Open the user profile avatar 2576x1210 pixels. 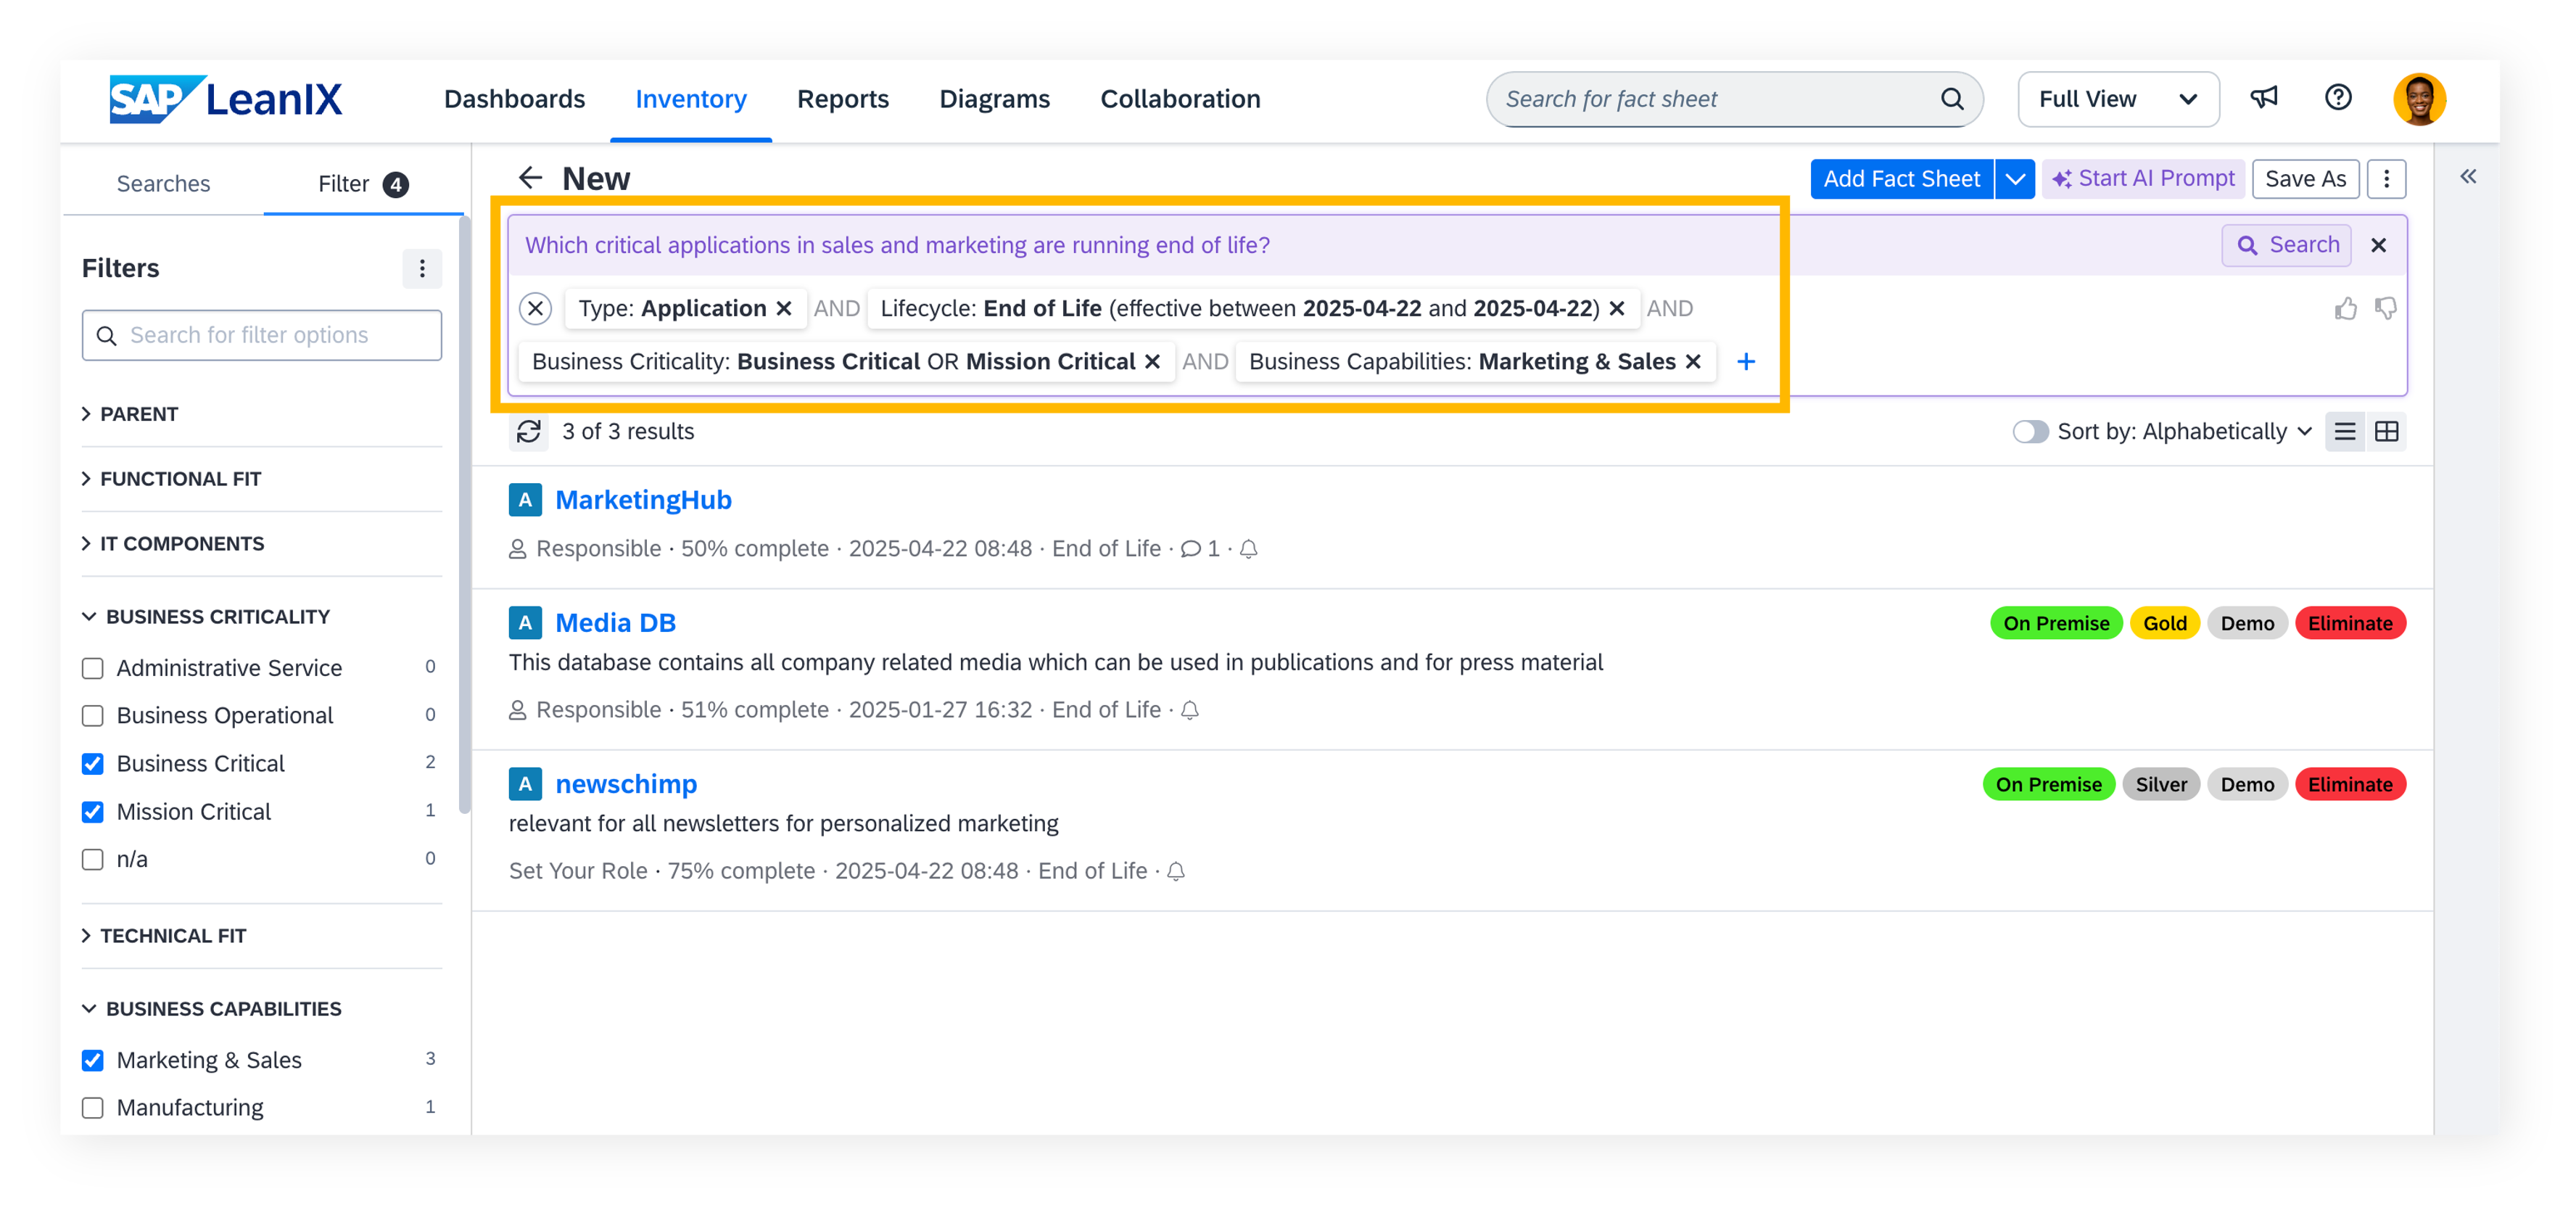pyautogui.click(x=2419, y=99)
